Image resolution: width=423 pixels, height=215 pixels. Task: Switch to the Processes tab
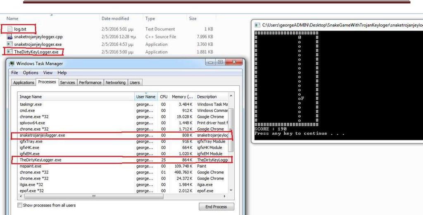[x=47, y=82]
